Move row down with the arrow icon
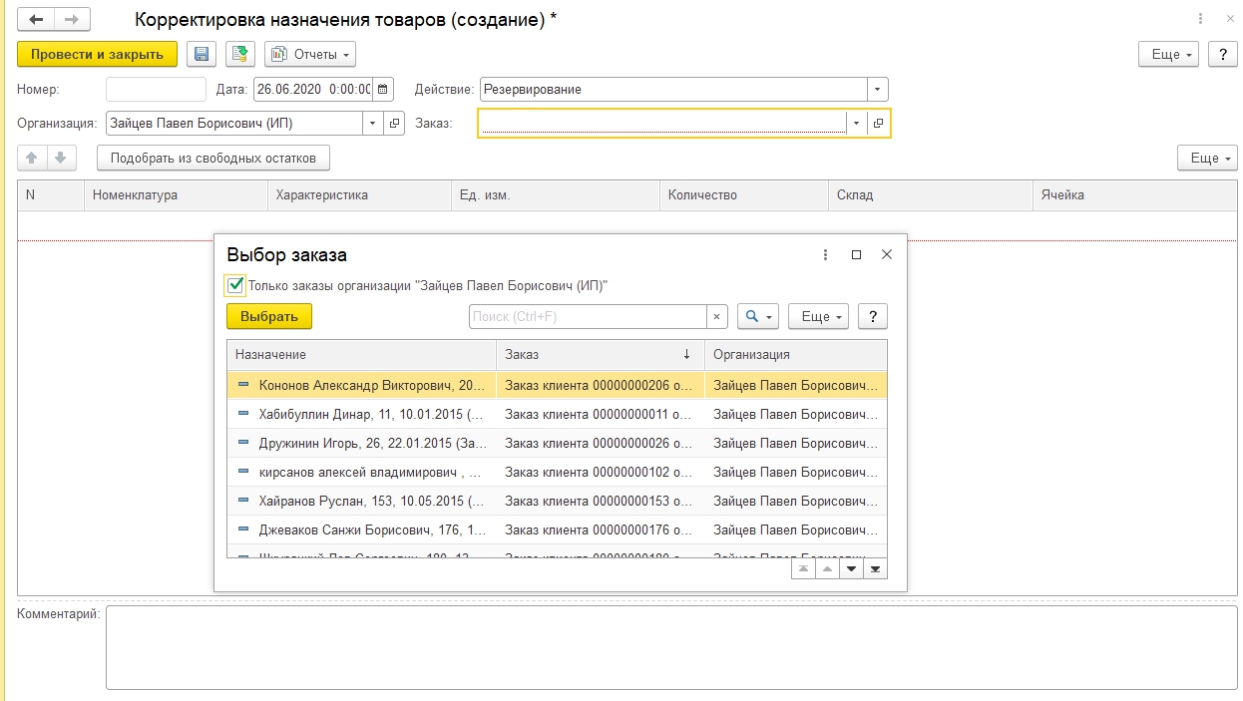Image resolution: width=1243 pixels, height=701 pixels. [x=60, y=158]
